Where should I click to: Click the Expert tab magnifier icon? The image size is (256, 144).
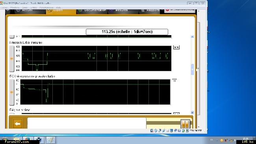tap(49, 11)
